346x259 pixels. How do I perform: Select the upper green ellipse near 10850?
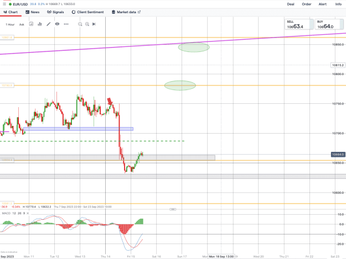click(194, 47)
